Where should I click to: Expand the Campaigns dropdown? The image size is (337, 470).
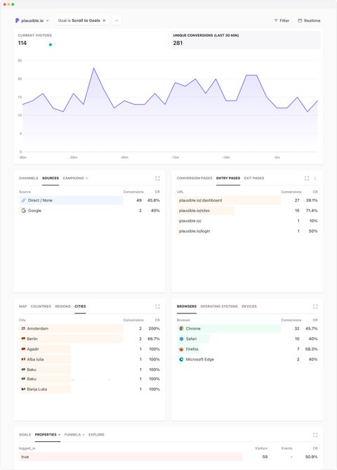pyautogui.click(x=75, y=178)
